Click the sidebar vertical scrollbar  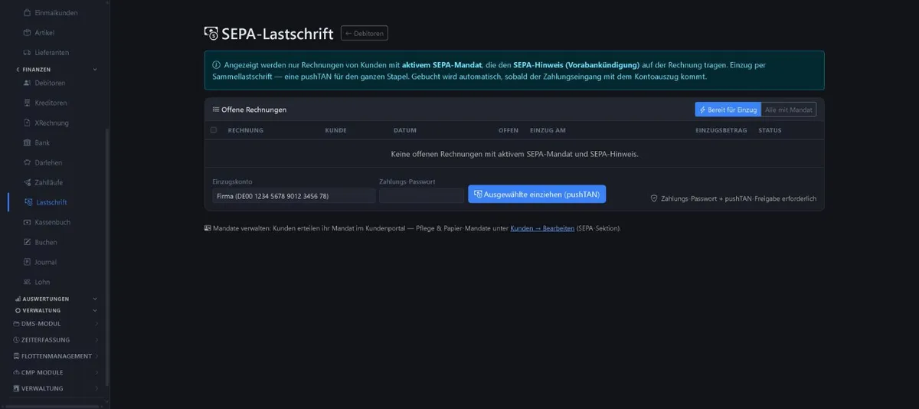(107, 257)
